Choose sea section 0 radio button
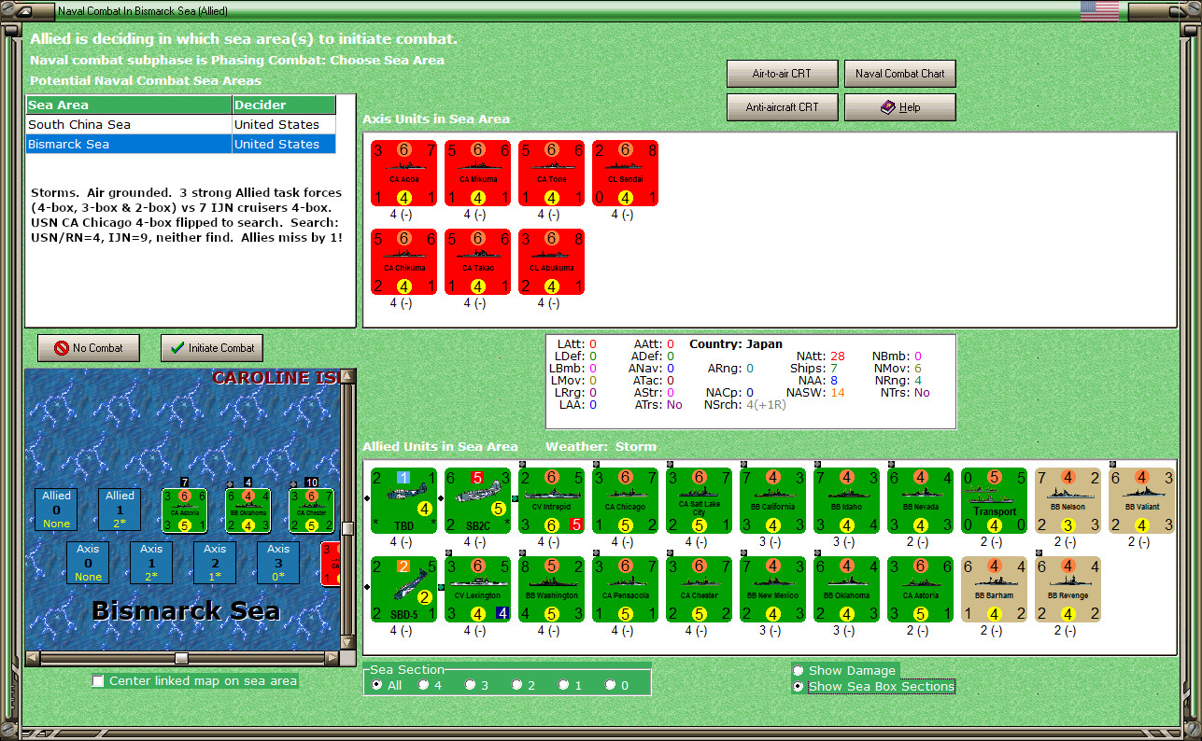 click(x=611, y=685)
